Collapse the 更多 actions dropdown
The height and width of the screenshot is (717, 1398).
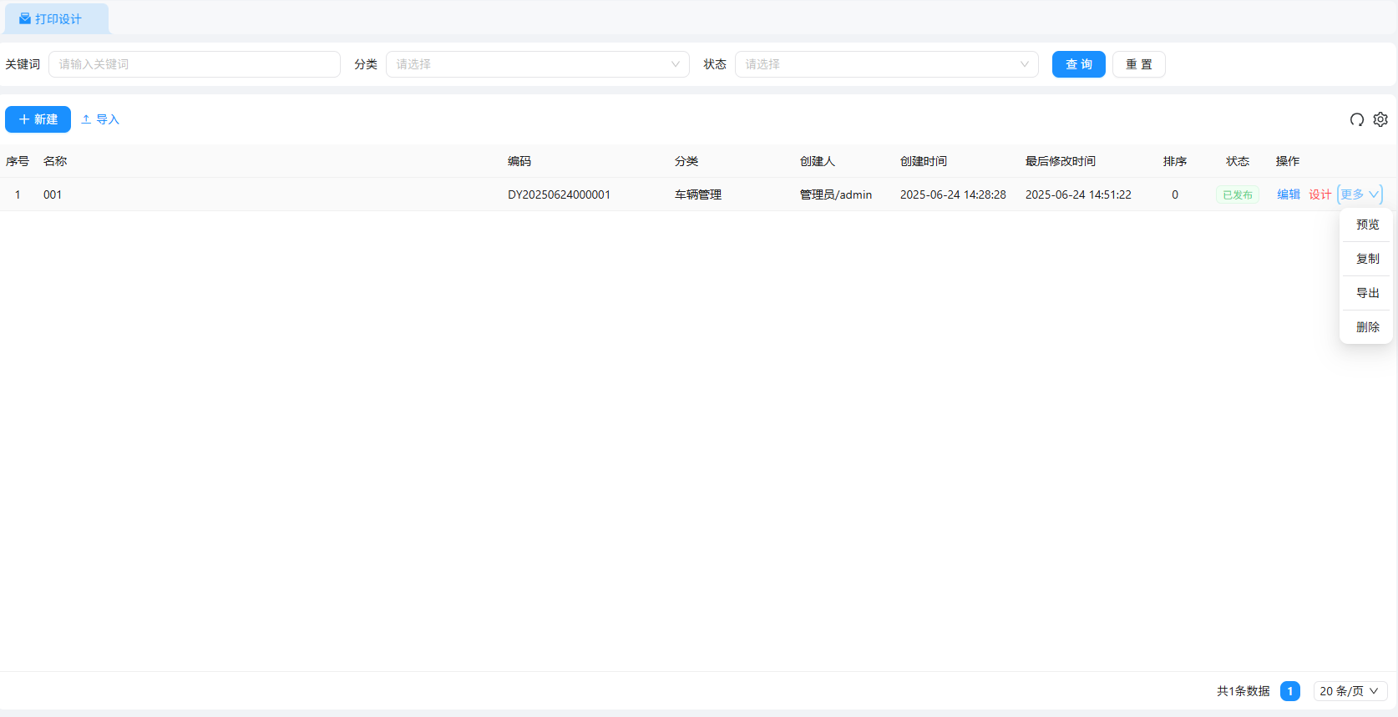(x=1360, y=194)
